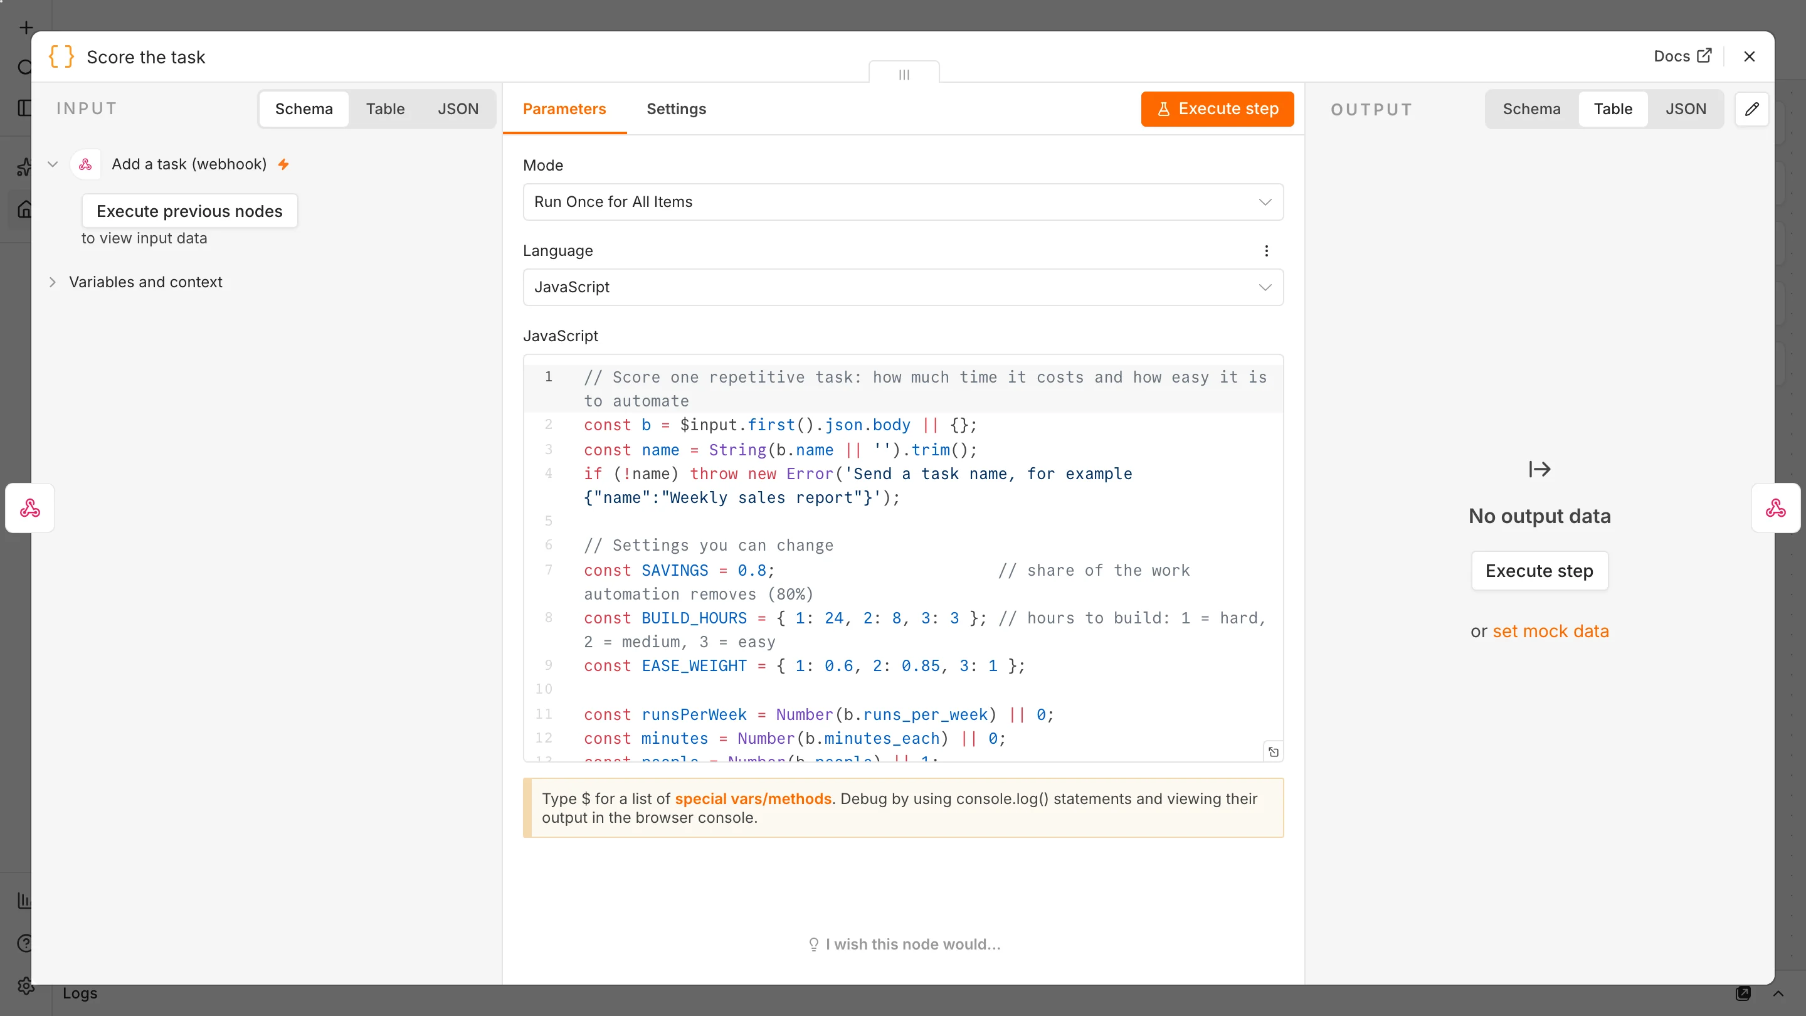
Task: Click I wish this node would... feedback link
Action: pos(903,945)
